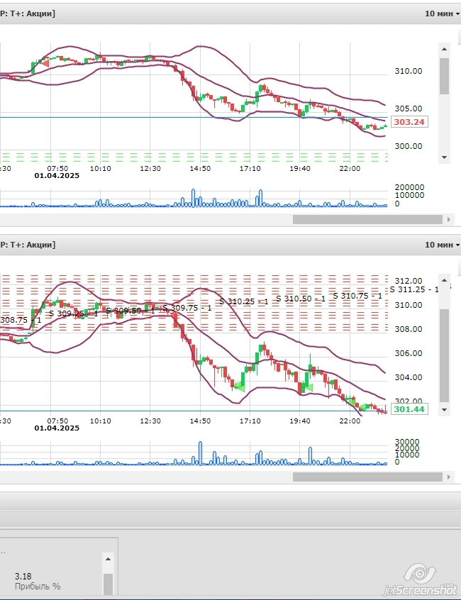Click the S 310.25 - 1 order label
Image resolution: width=461 pixels, height=600 pixels.
pos(243,301)
